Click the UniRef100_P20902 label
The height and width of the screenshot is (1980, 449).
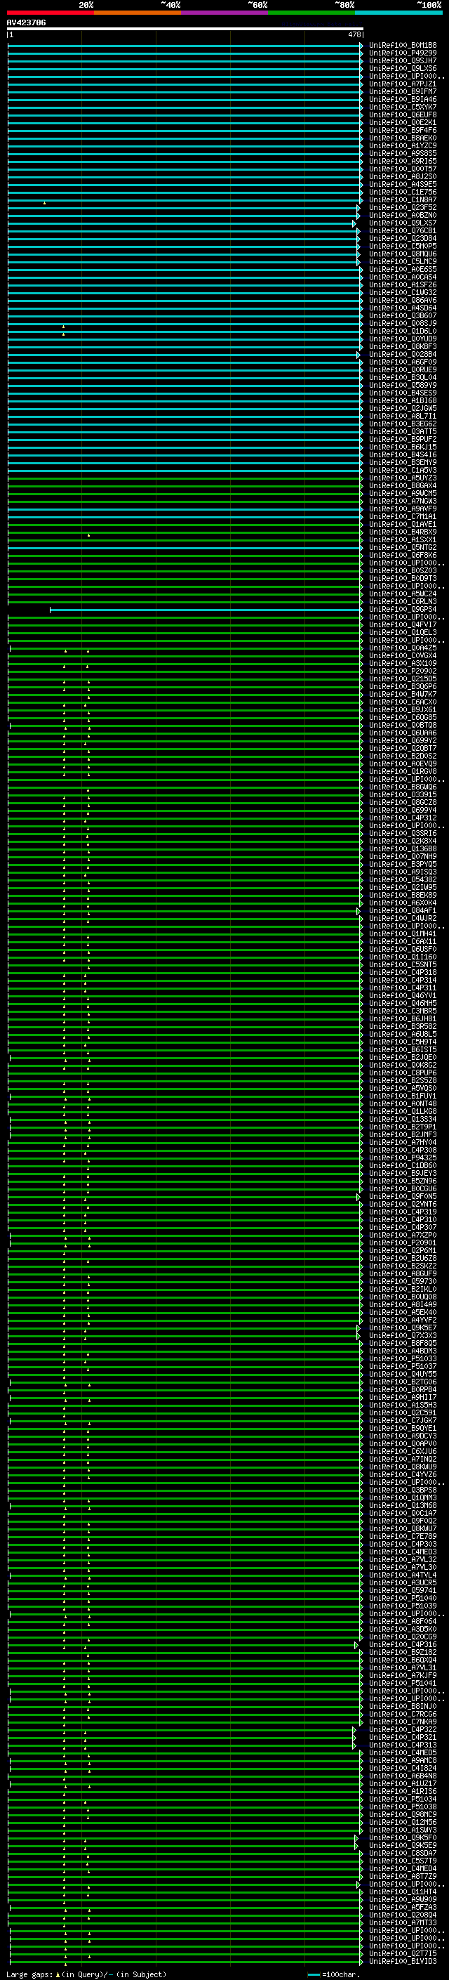coord(403,671)
